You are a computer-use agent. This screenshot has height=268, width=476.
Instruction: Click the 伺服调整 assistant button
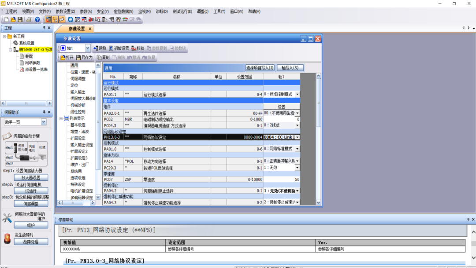(x=31, y=204)
